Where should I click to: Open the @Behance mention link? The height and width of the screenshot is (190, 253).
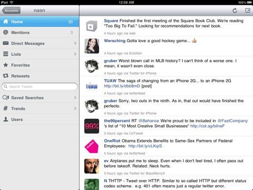pyautogui.click(x=149, y=121)
